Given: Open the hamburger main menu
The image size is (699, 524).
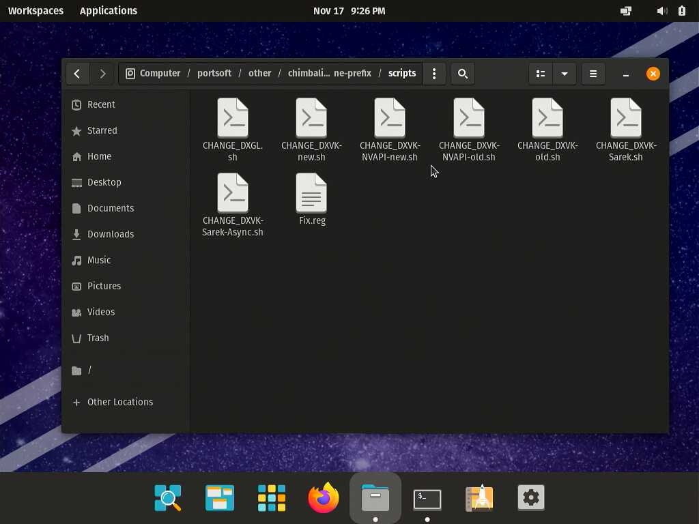Looking at the screenshot, I should click(x=593, y=74).
